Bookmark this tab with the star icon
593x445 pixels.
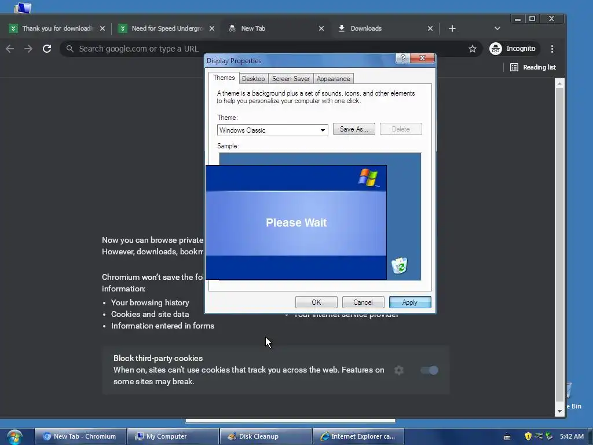point(473,49)
